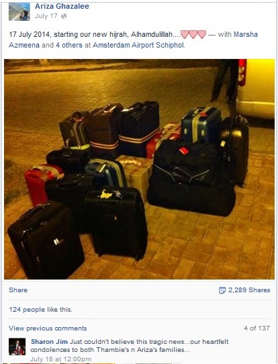
Task: Click the Ariza Ghazalee name link
Action: (x=62, y=6)
